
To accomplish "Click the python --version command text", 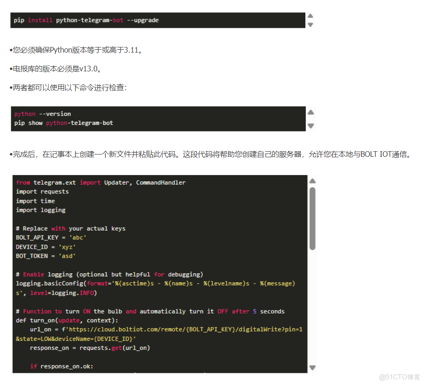I will (x=43, y=114).
